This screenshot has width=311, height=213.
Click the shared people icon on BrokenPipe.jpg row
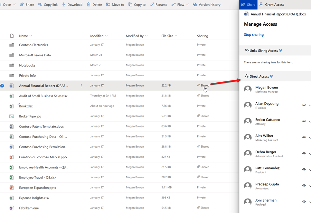(198, 116)
